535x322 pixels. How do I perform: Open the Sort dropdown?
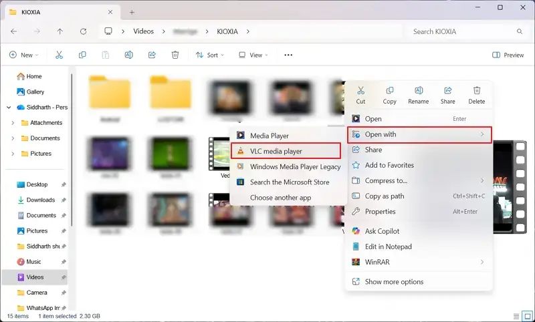[x=209, y=55]
